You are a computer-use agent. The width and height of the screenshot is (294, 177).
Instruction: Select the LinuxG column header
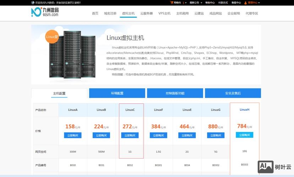[x=216, y=110]
